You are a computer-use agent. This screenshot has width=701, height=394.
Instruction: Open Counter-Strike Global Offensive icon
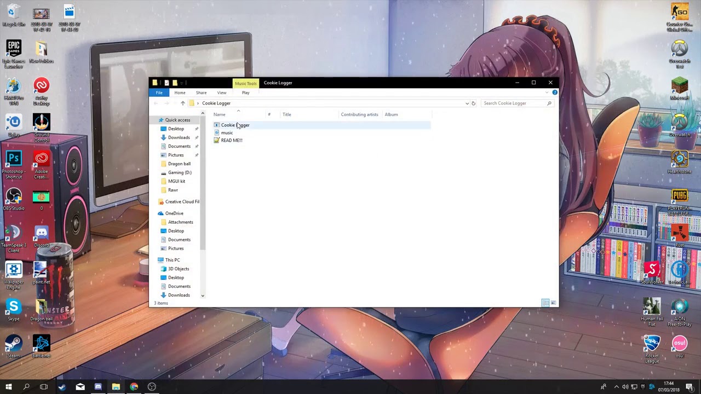[680, 18]
